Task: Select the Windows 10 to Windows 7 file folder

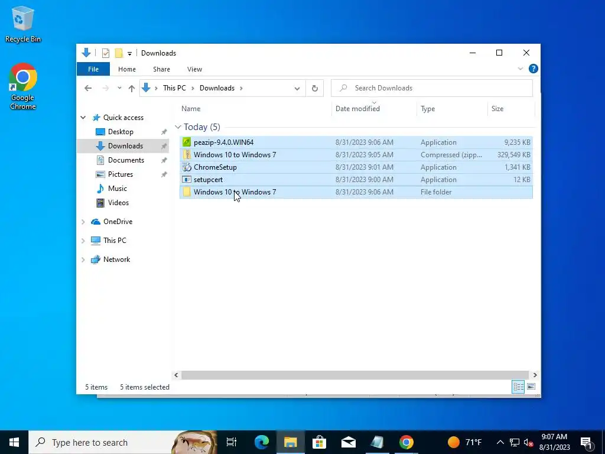Action: (356, 192)
